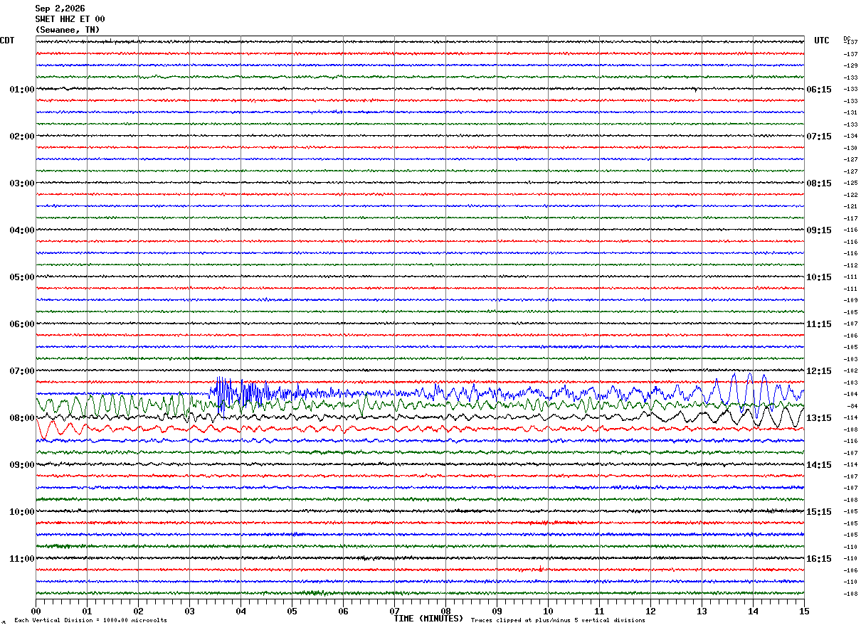Select the 13:15 UTC label
Screen dimensions: 861x630
pos(819,418)
